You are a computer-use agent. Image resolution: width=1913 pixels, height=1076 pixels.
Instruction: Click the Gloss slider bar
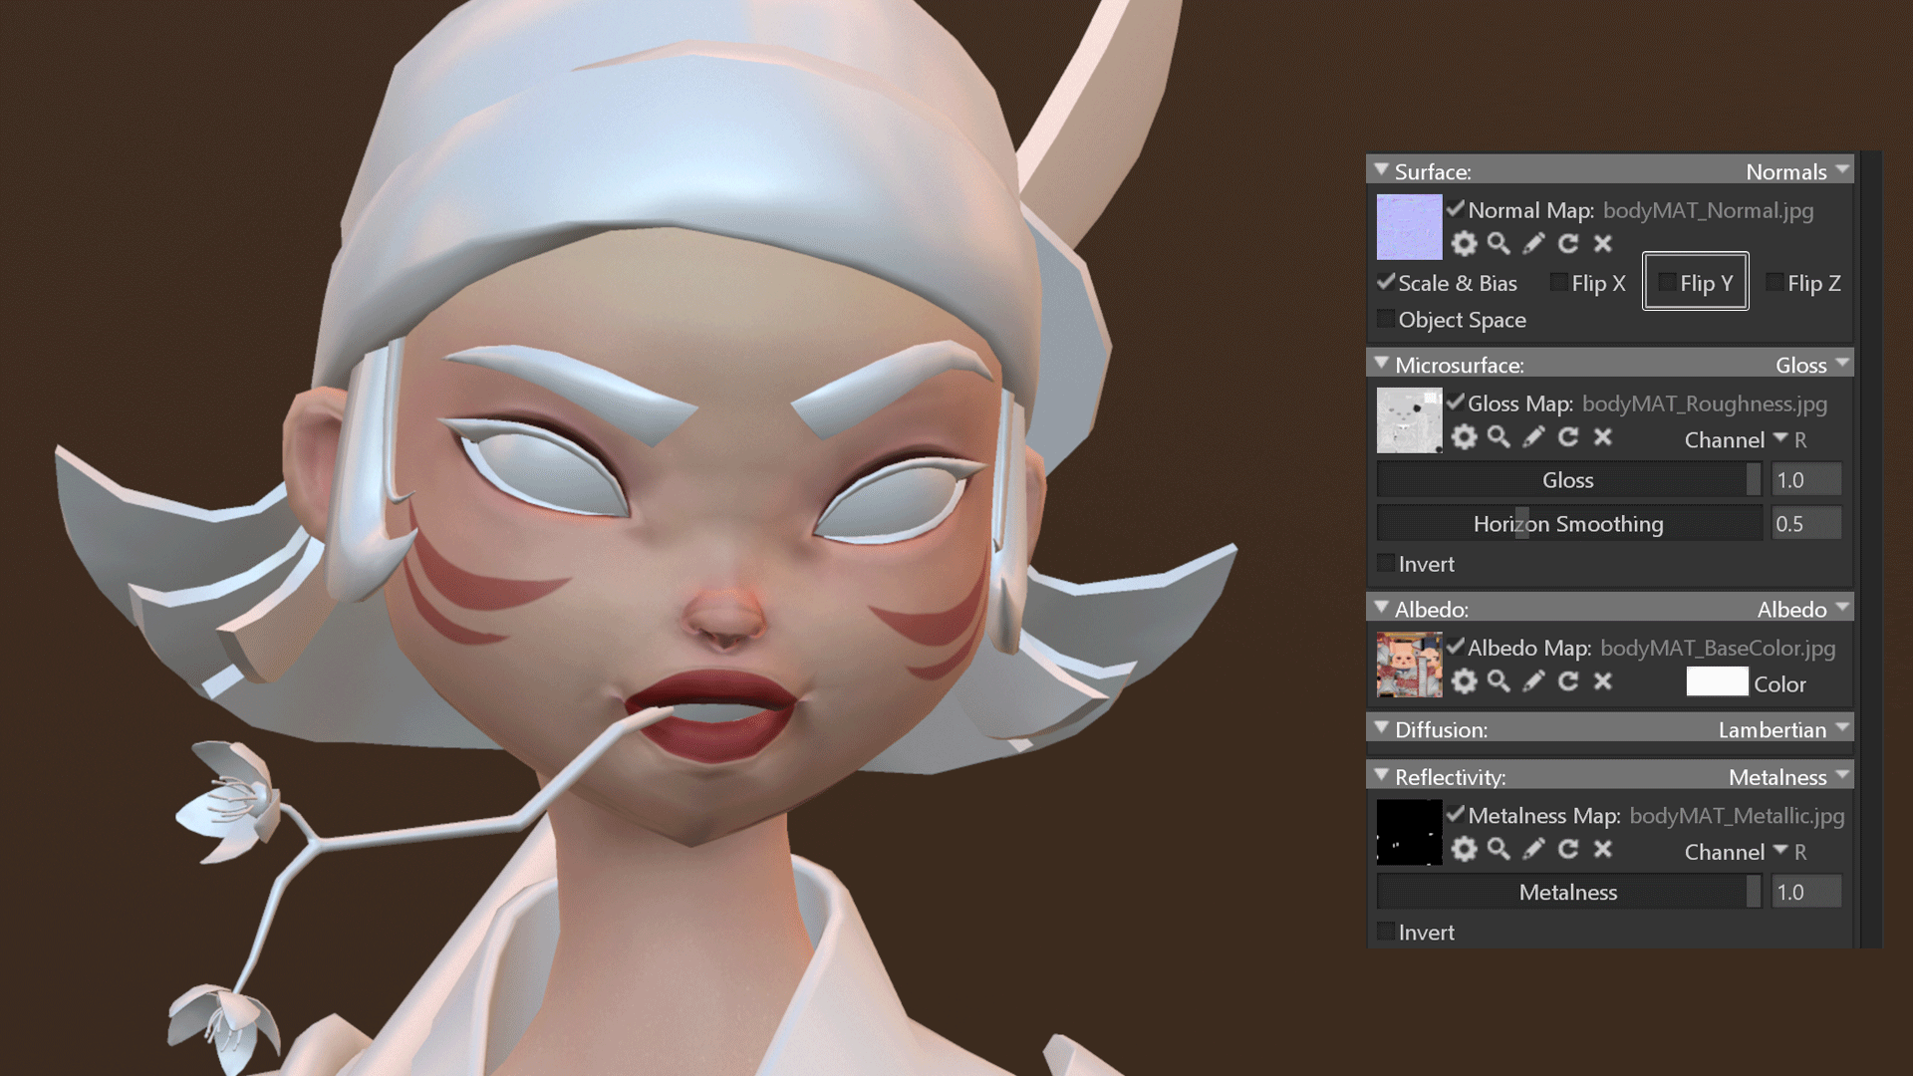(x=1569, y=479)
